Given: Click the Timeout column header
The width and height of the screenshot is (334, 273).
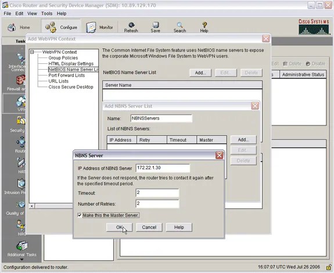Looking at the screenshot, I should (x=182, y=140).
